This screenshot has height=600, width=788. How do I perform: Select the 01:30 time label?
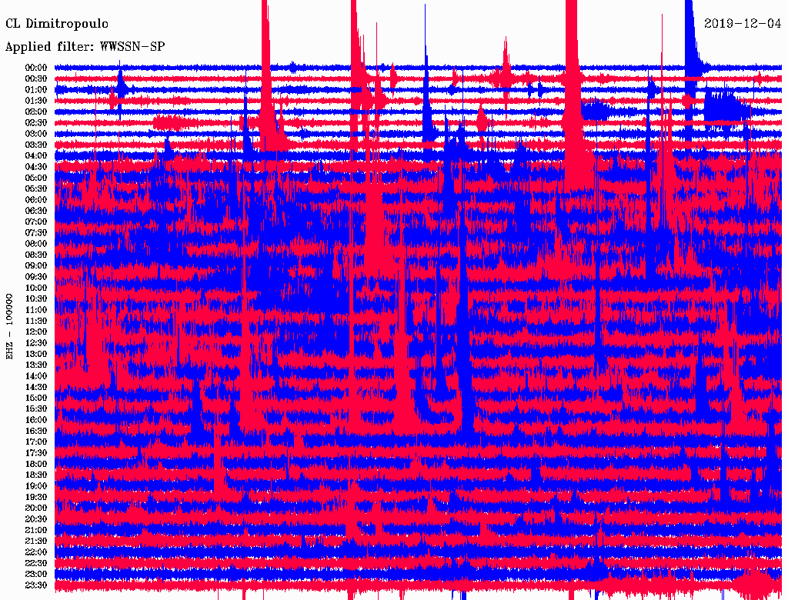click(35, 101)
